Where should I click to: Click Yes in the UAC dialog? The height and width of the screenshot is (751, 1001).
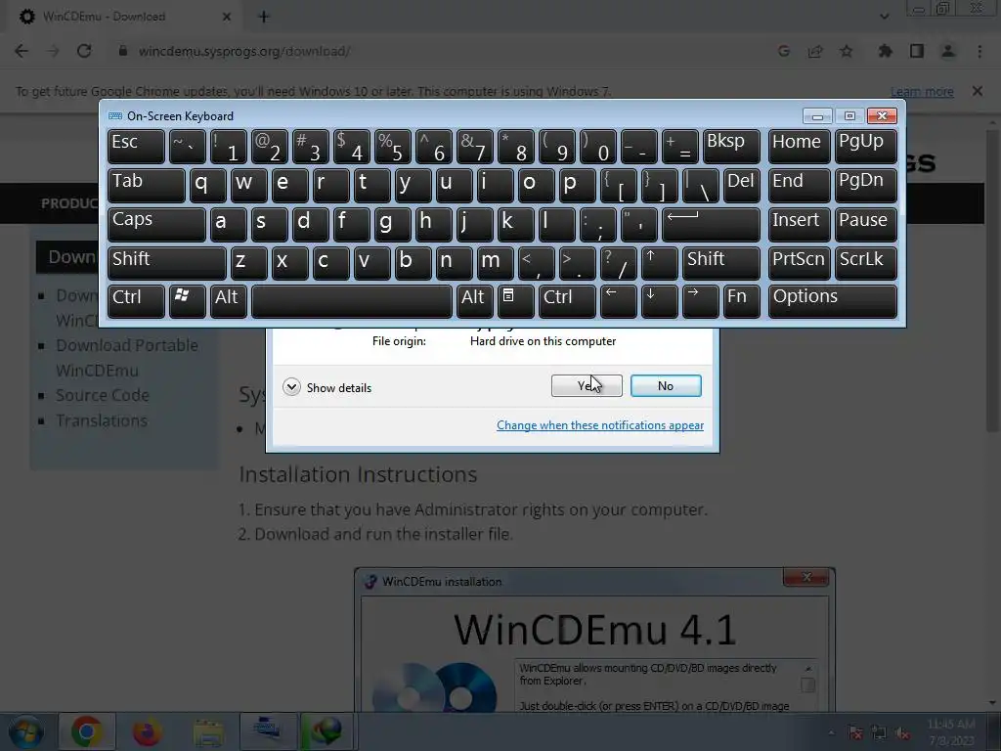click(587, 385)
